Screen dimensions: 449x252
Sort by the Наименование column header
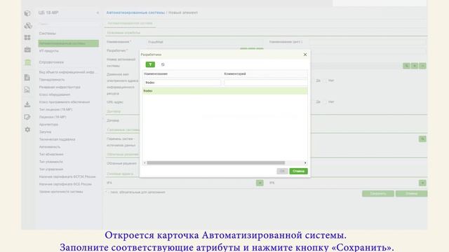(x=156, y=74)
